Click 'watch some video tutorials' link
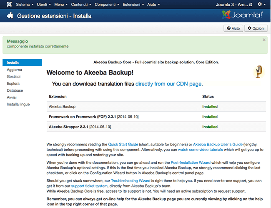Image resolution: width=271 pixels, height=208 pixels. [x=201, y=150]
